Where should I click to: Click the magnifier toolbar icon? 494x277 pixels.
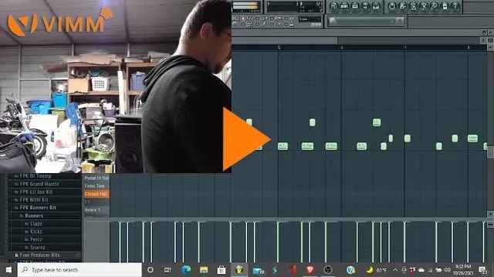(x=434, y=6)
